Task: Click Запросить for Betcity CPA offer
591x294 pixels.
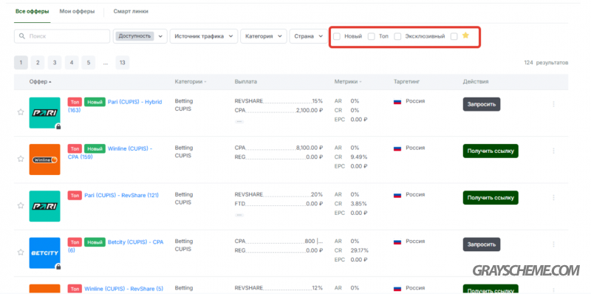Action: tap(482, 245)
